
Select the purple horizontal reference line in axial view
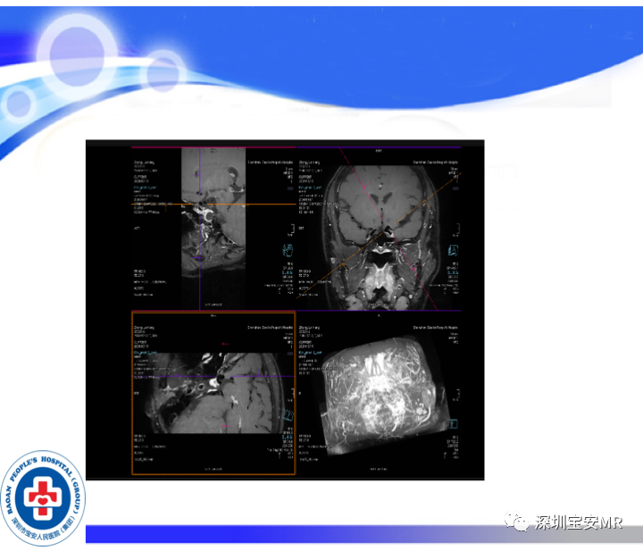214,376
